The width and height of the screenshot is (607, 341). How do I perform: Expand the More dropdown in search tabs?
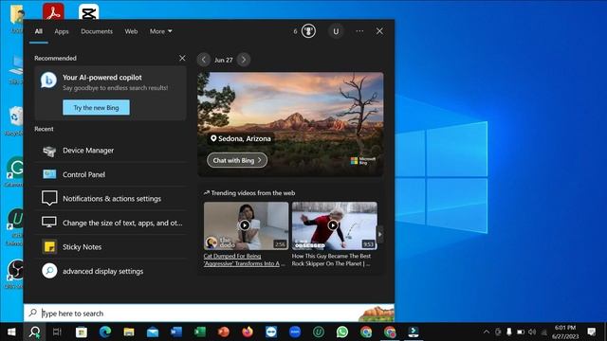[161, 31]
